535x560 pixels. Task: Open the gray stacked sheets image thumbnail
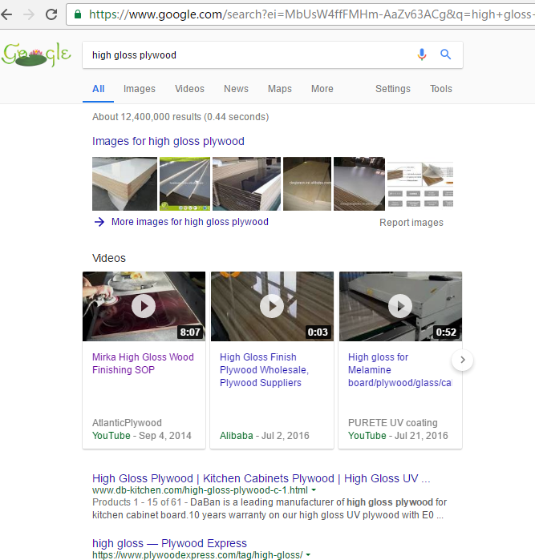click(185, 184)
